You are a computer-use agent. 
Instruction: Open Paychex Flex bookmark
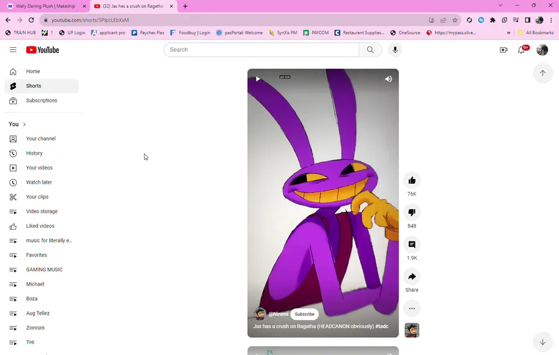point(148,33)
